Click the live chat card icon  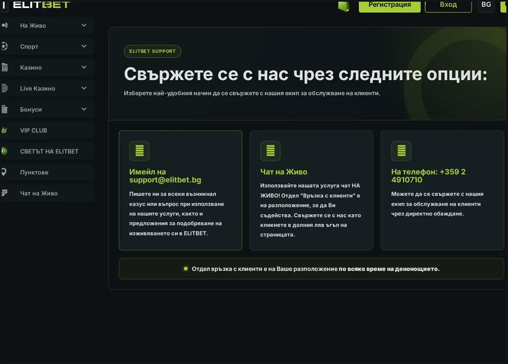tap(270, 151)
